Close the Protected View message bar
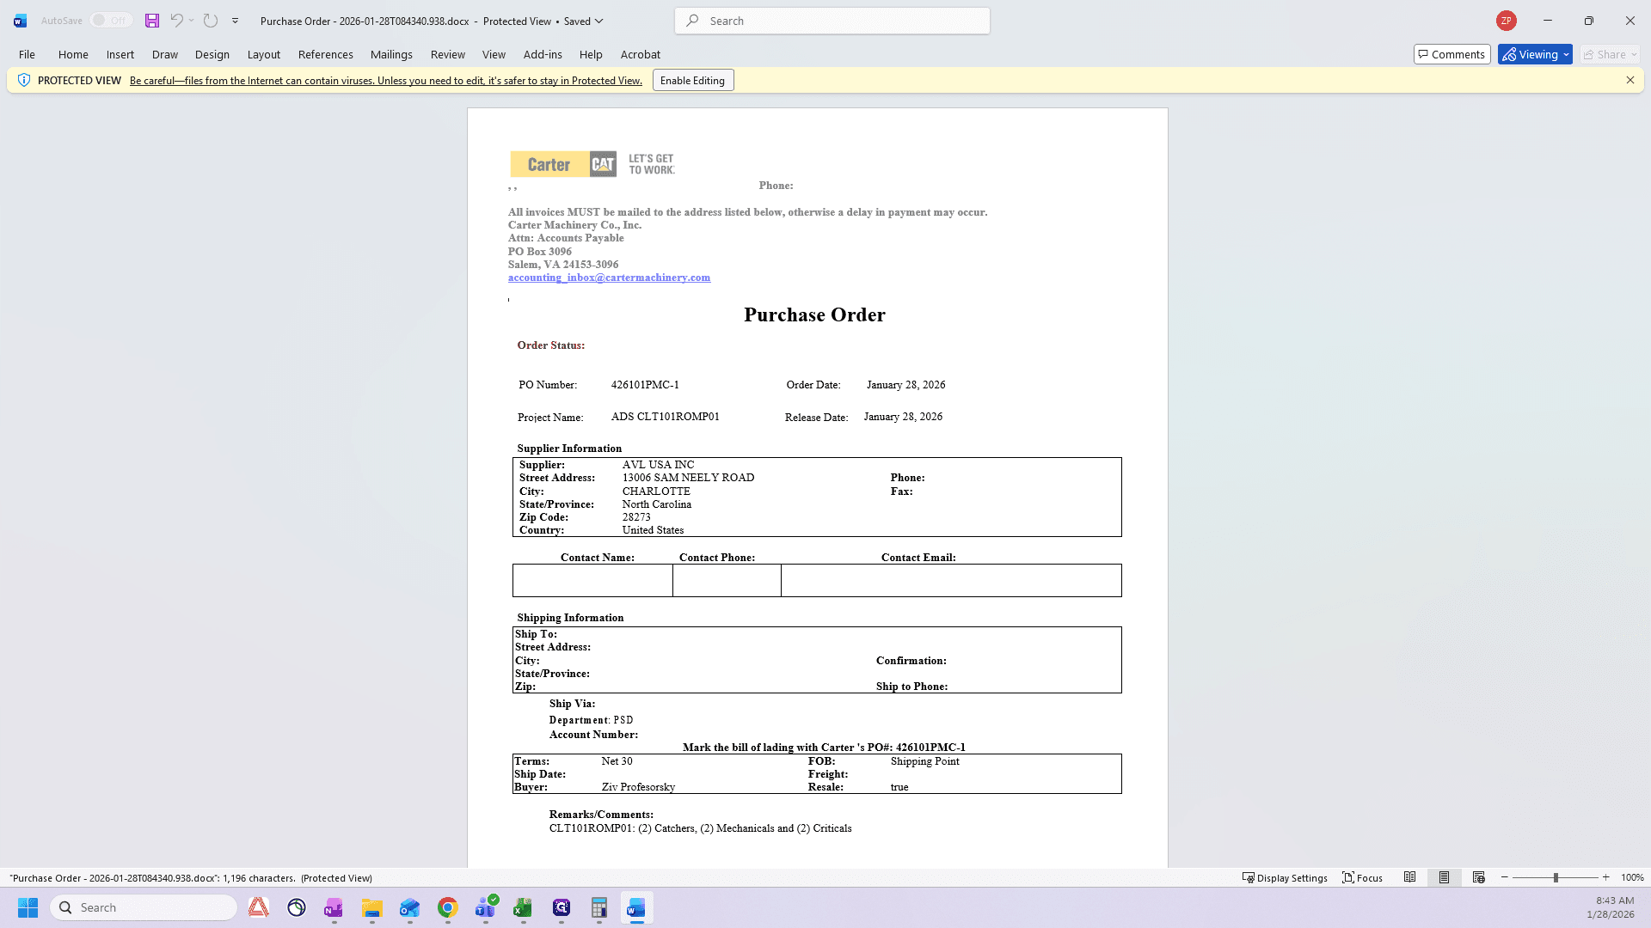This screenshot has width=1651, height=928. pyautogui.click(x=1630, y=80)
